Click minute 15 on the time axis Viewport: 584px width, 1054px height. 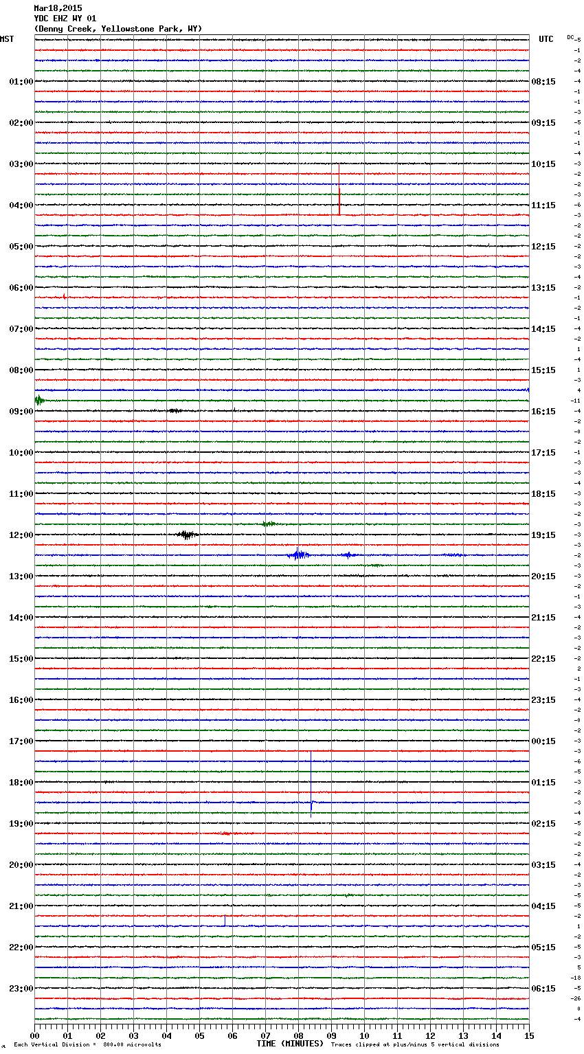[529, 1035]
